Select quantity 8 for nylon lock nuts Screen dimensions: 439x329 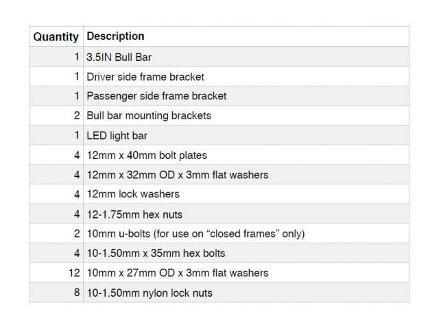[76, 293]
